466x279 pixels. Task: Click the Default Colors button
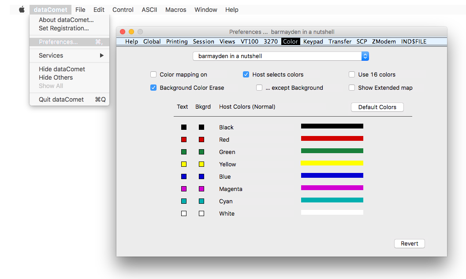click(x=377, y=107)
